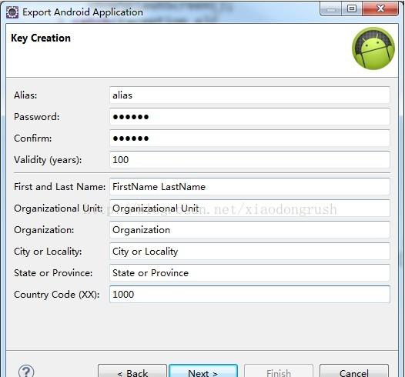Proceed with the Next button
Viewport: 405px width, 377px height.
pyautogui.click(x=203, y=371)
